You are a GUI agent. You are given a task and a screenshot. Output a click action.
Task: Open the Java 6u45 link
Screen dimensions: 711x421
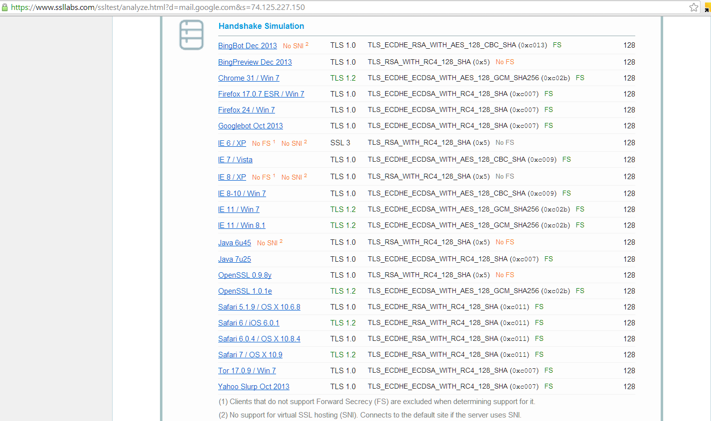click(234, 243)
